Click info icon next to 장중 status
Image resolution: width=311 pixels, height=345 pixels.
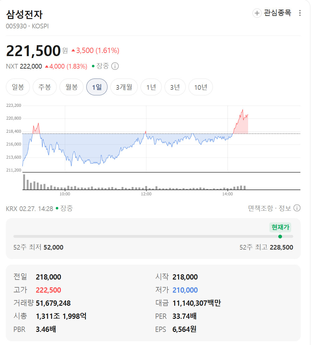[x=115, y=66]
